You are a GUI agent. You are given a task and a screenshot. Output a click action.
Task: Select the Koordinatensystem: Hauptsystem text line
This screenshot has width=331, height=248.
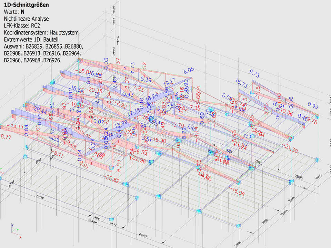tap(41, 33)
